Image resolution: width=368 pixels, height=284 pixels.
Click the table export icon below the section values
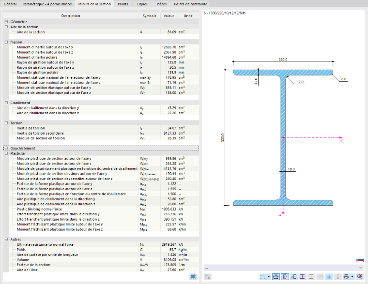(193, 277)
